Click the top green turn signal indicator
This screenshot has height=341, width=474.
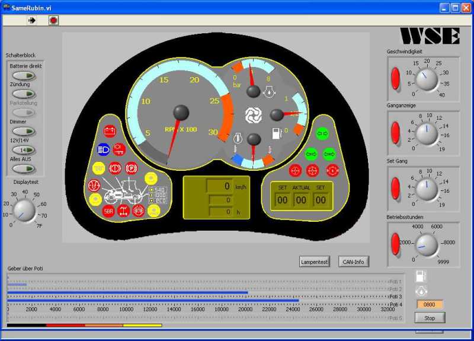coord(322,134)
